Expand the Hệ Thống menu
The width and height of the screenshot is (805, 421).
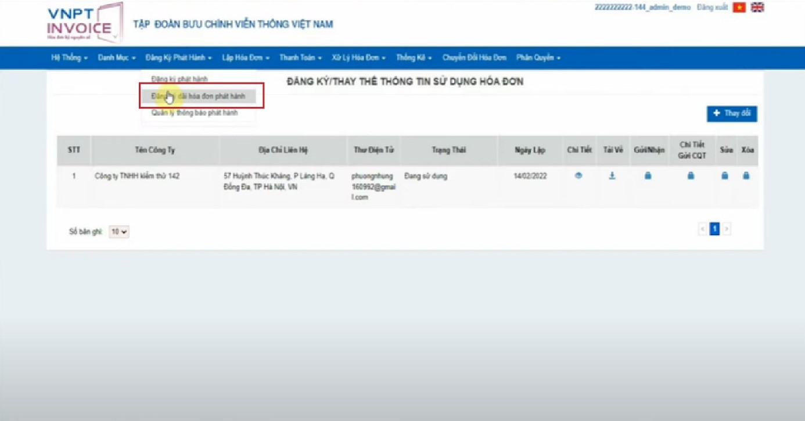click(69, 58)
